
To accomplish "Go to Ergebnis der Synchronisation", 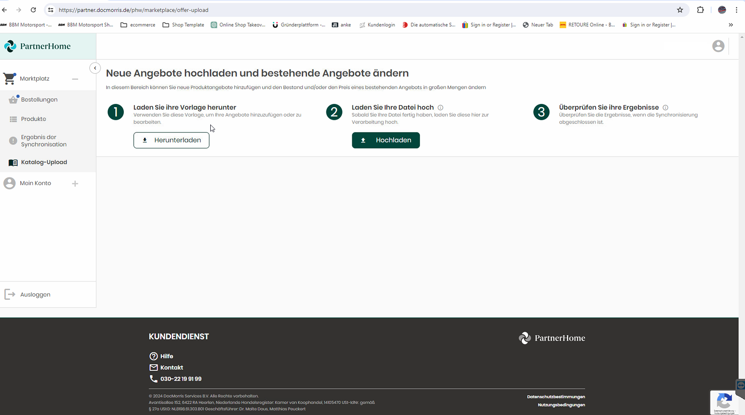I will click(43, 141).
